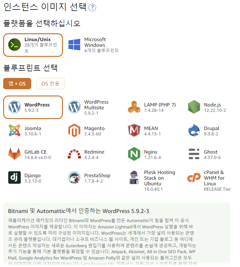Select the Microsoft Windows logo icon

point(74,45)
